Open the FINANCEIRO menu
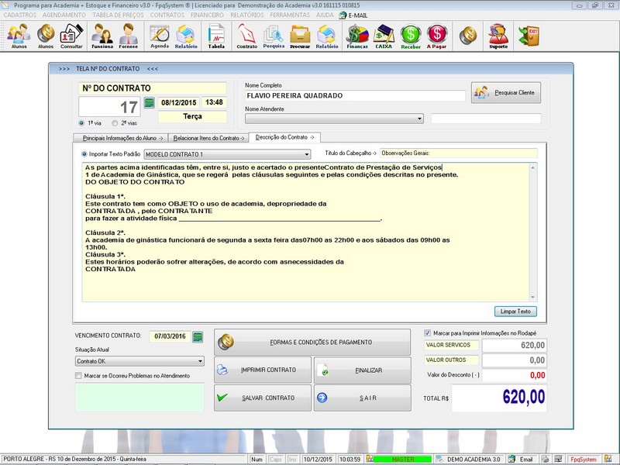The width and height of the screenshot is (620, 465). click(x=207, y=15)
